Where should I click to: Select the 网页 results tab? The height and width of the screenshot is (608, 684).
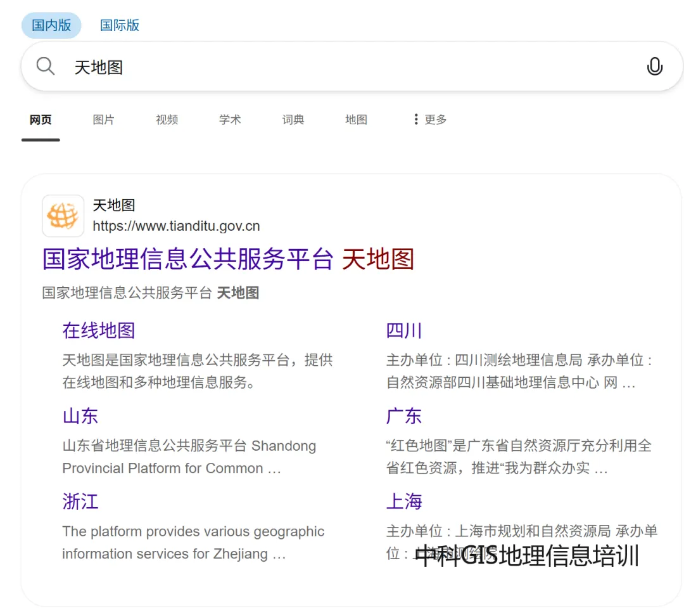click(41, 120)
